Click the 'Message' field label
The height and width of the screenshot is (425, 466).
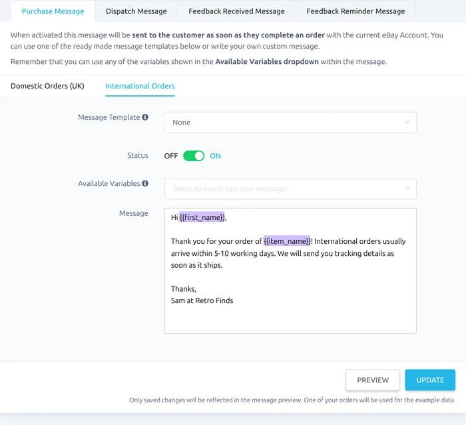click(133, 213)
